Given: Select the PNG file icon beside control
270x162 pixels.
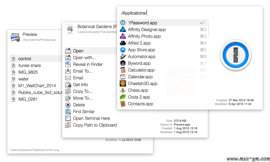Looking at the screenshot, I should (x=13, y=59).
